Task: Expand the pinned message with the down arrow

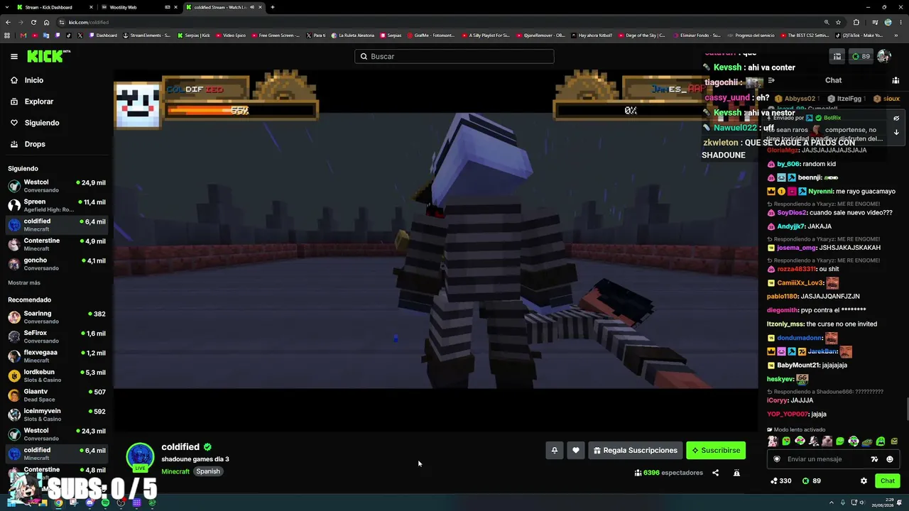Action: tap(896, 132)
